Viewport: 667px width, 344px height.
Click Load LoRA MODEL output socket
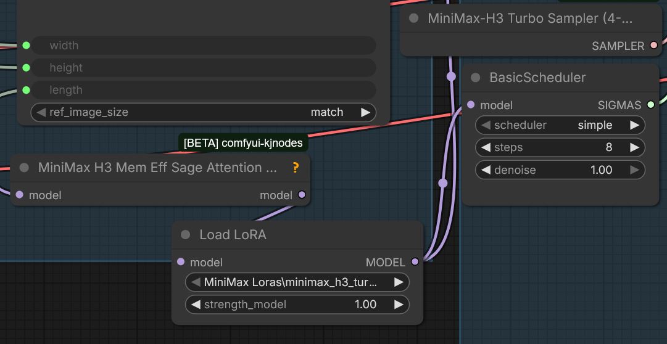(x=415, y=261)
